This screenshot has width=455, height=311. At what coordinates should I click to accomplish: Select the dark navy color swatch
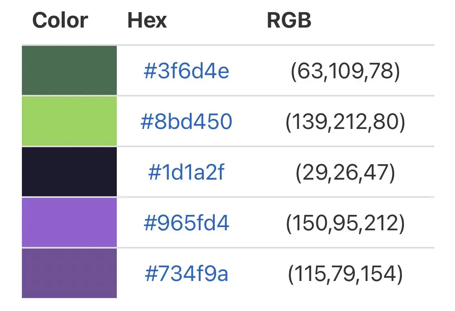point(69,172)
